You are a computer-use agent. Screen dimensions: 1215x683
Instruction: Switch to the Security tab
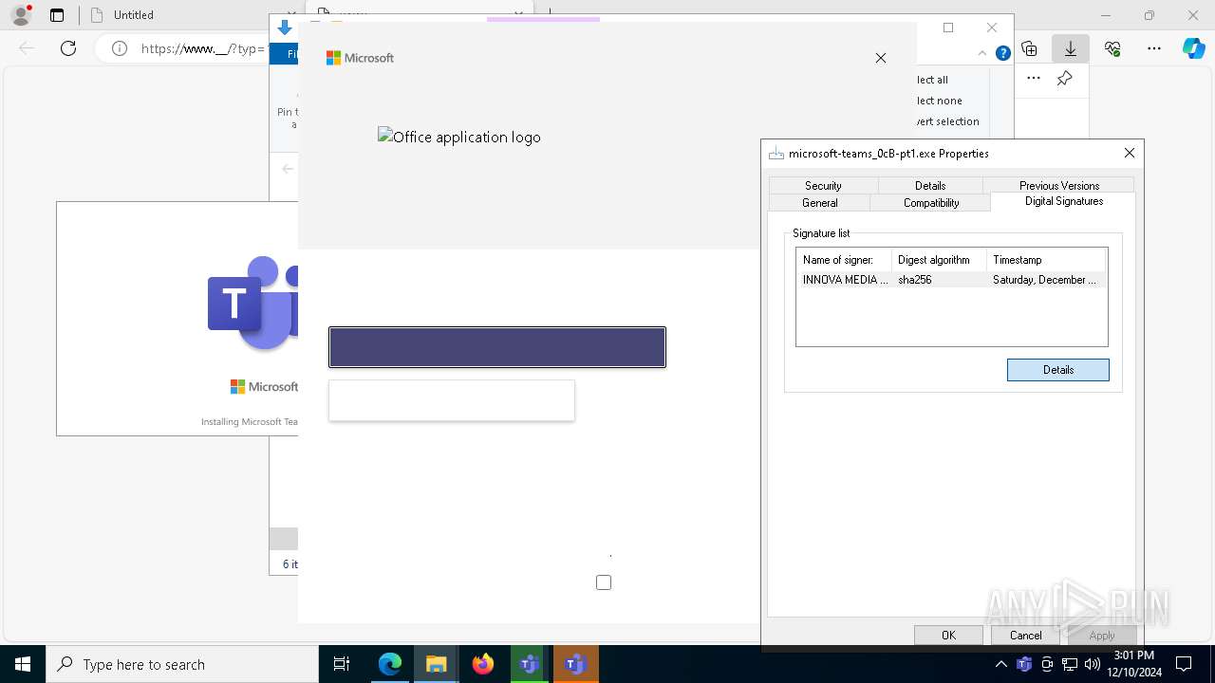pyautogui.click(x=823, y=186)
